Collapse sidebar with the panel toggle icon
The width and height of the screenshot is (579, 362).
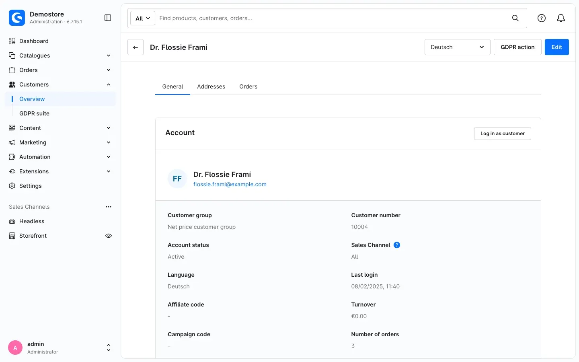(108, 18)
